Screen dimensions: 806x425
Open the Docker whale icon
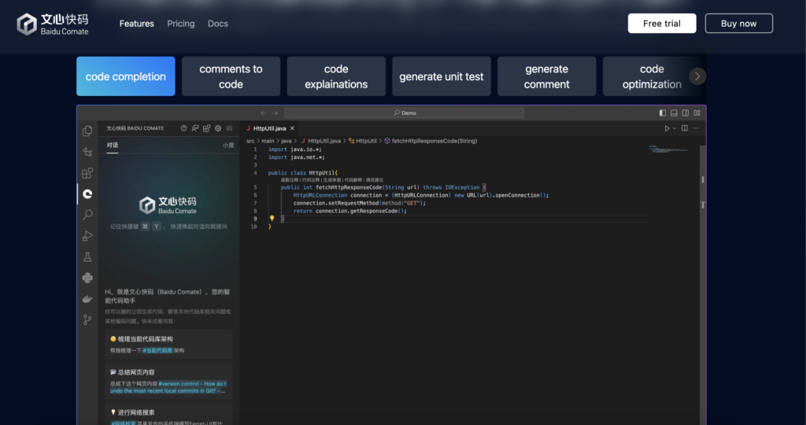(87, 298)
